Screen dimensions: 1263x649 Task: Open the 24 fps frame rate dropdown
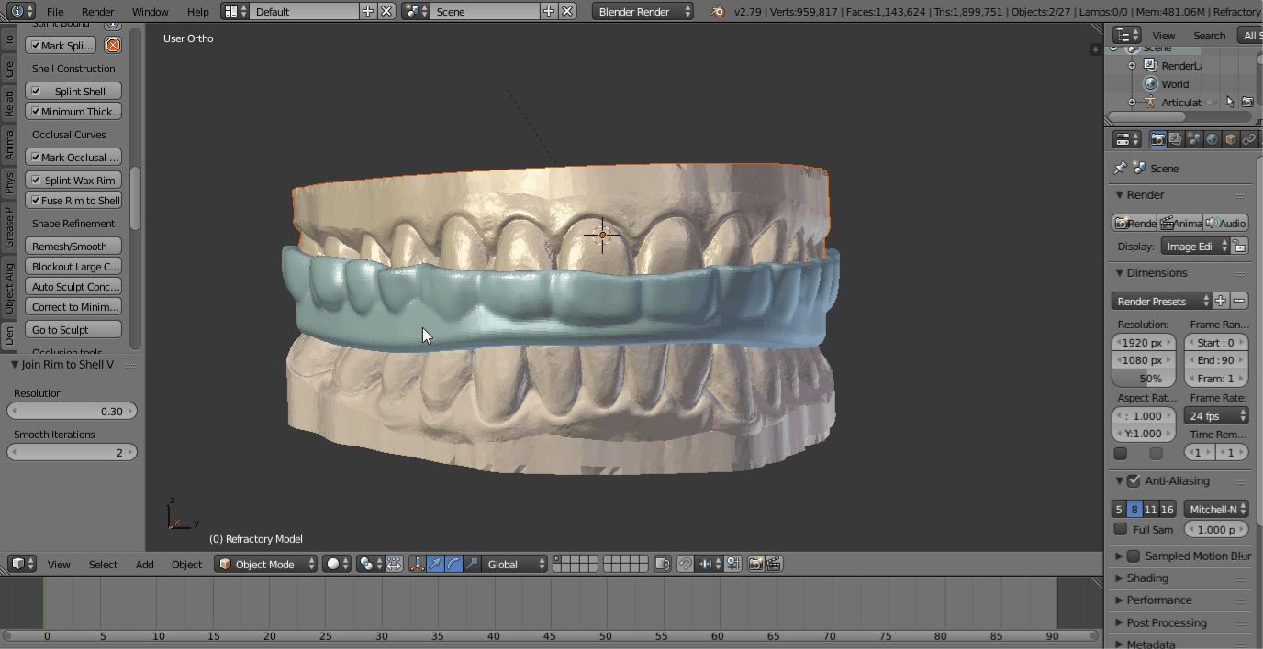coord(1216,415)
